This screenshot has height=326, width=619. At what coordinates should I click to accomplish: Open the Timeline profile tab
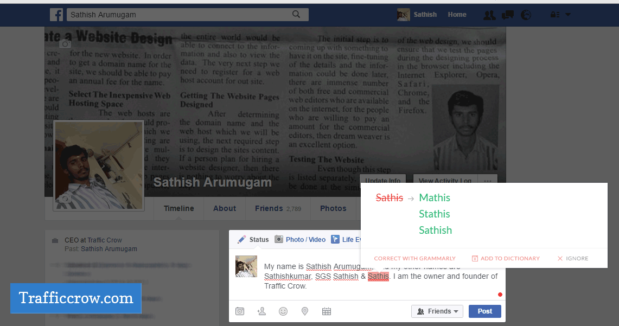click(x=179, y=208)
